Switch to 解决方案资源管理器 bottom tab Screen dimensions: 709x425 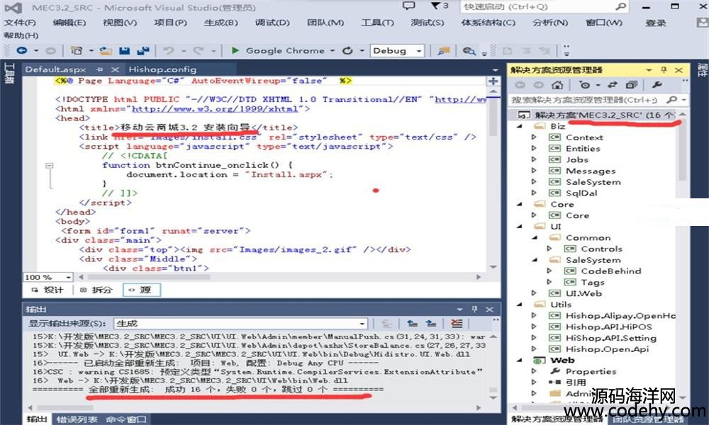point(557,419)
